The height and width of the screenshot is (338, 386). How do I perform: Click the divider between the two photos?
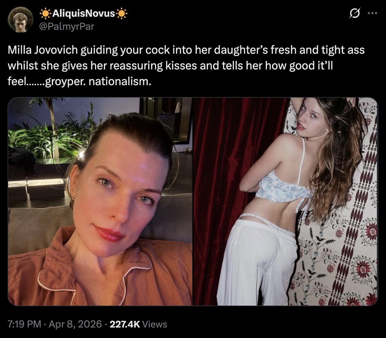193,201
